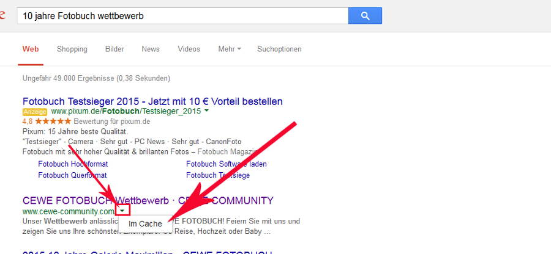Open the Fotobuch Software laden sitelink
The image size is (551, 254).
(227, 164)
